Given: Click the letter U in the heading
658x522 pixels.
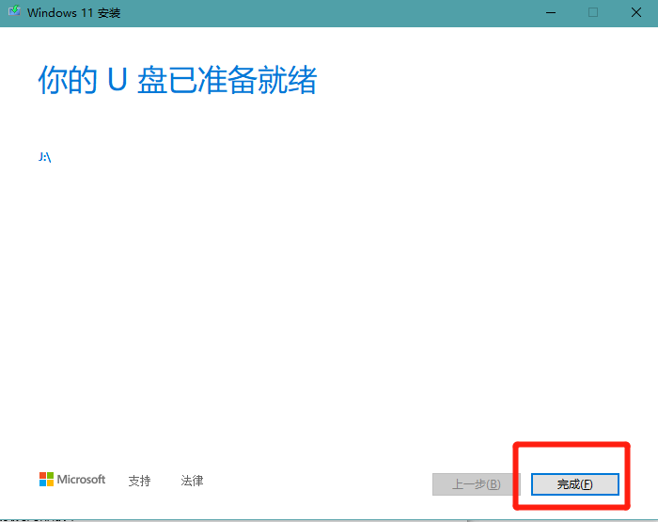Looking at the screenshot, I should (116, 81).
